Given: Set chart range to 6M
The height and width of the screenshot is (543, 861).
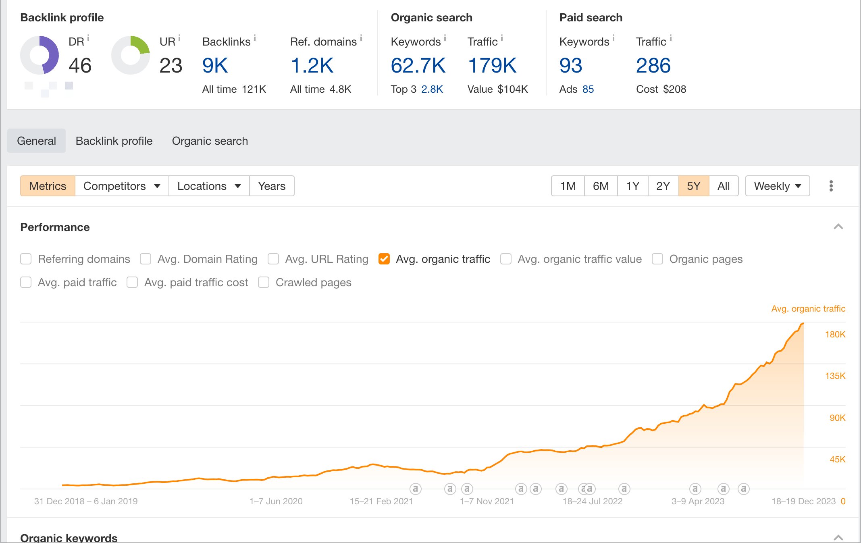Looking at the screenshot, I should (x=601, y=186).
